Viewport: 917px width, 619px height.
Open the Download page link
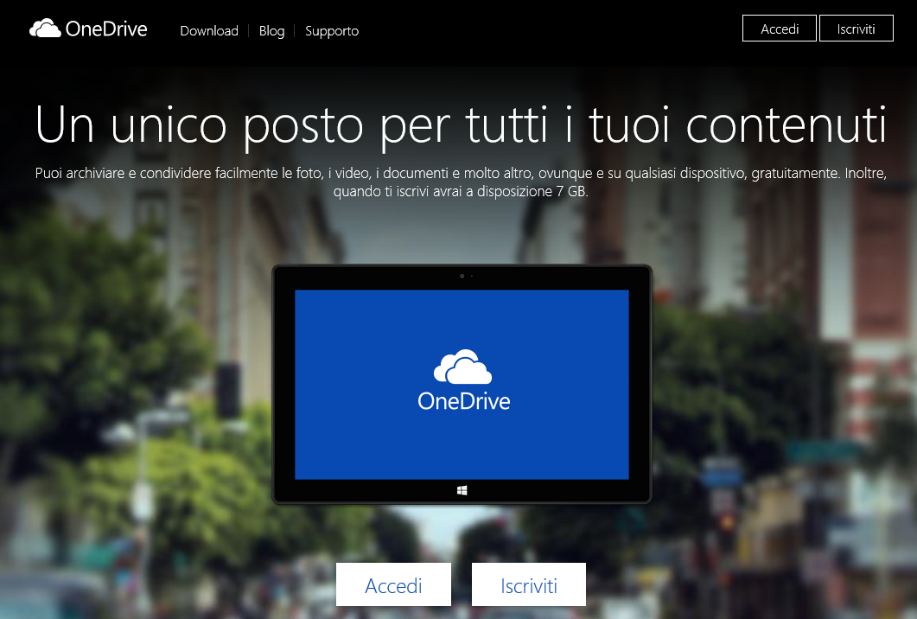pyautogui.click(x=209, y=31)
